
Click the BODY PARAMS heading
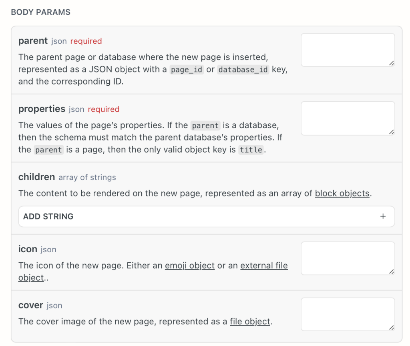(x=40, y=12)
